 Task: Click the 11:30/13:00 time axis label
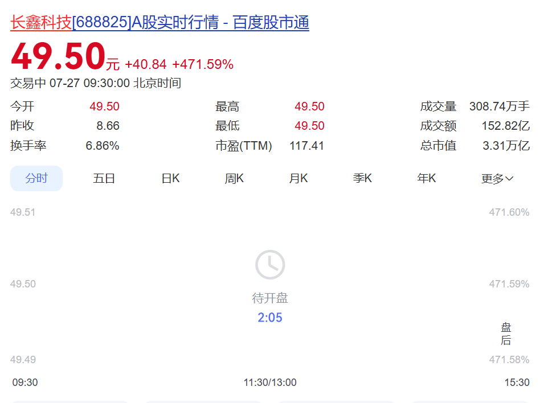pyautogui.click(x=270, y=383)
